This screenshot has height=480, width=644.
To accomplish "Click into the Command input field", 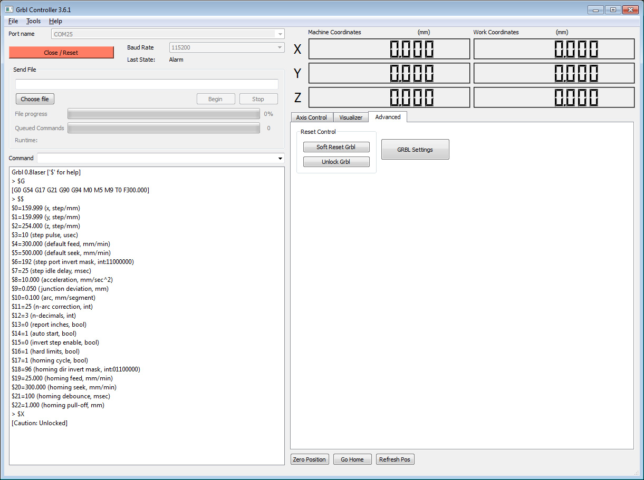I will 156,158.
